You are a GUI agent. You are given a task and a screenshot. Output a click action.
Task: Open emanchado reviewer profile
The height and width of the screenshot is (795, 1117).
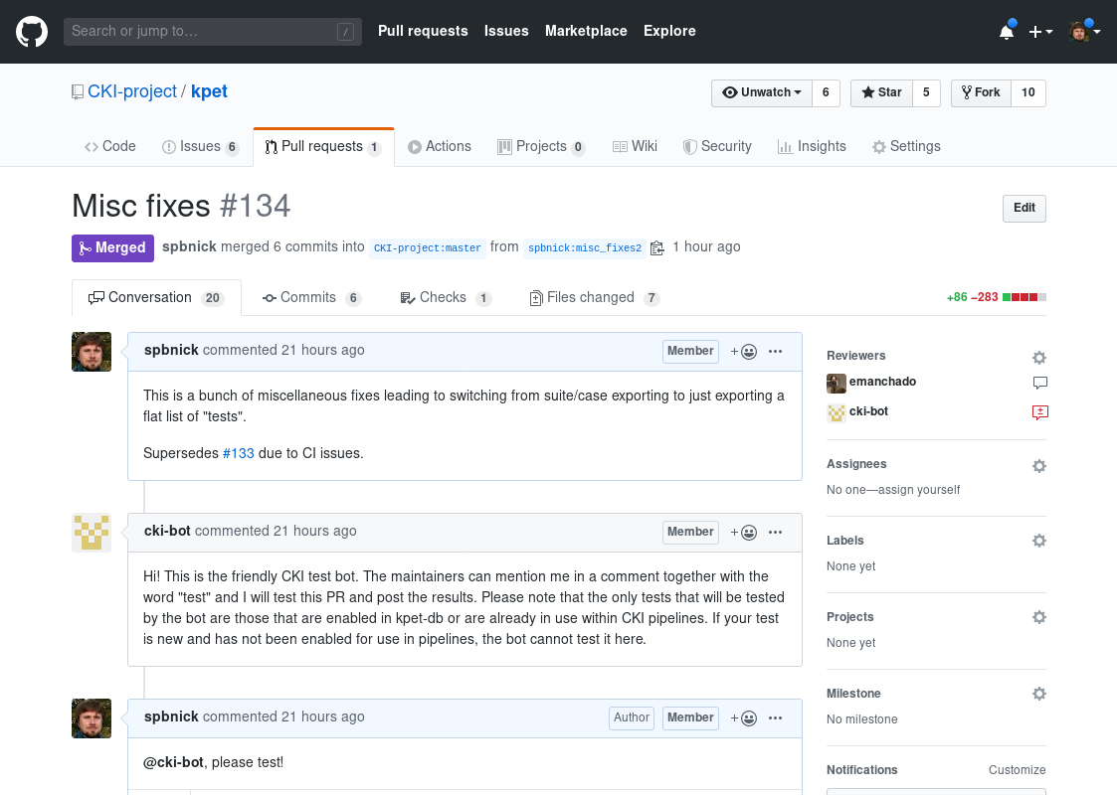tap(882, 382)
